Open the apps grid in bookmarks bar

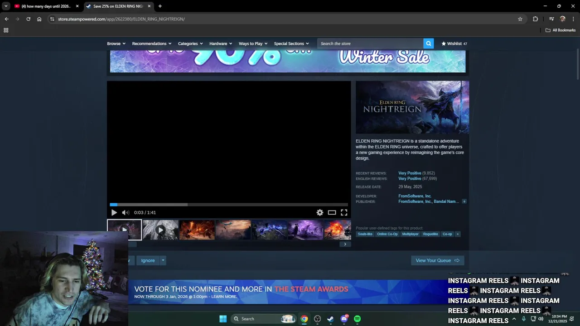click(x=6, y=30)
